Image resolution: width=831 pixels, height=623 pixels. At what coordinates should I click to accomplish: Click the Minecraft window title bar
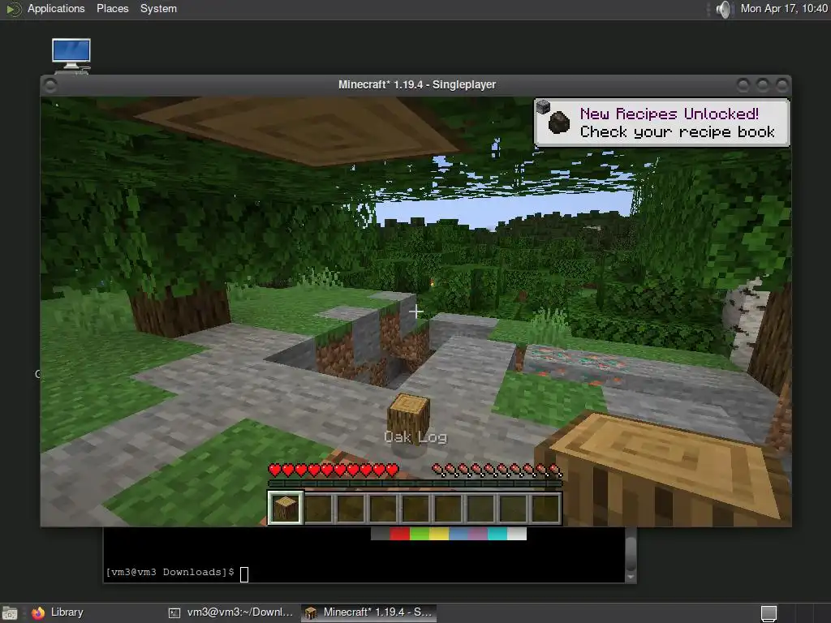(416, 84)
